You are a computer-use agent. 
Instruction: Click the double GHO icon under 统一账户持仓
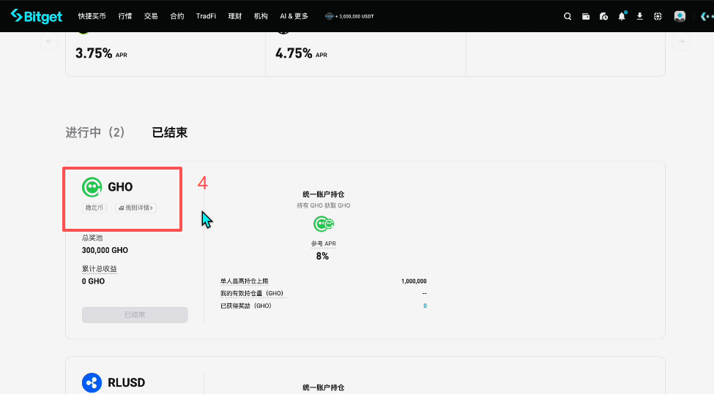point(324,224)
